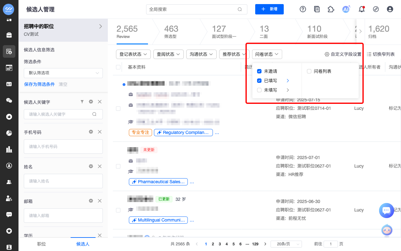Open the 推荐状态 dropdown
This screenshot has height=251, width=401.
click(x=235, y=54)
